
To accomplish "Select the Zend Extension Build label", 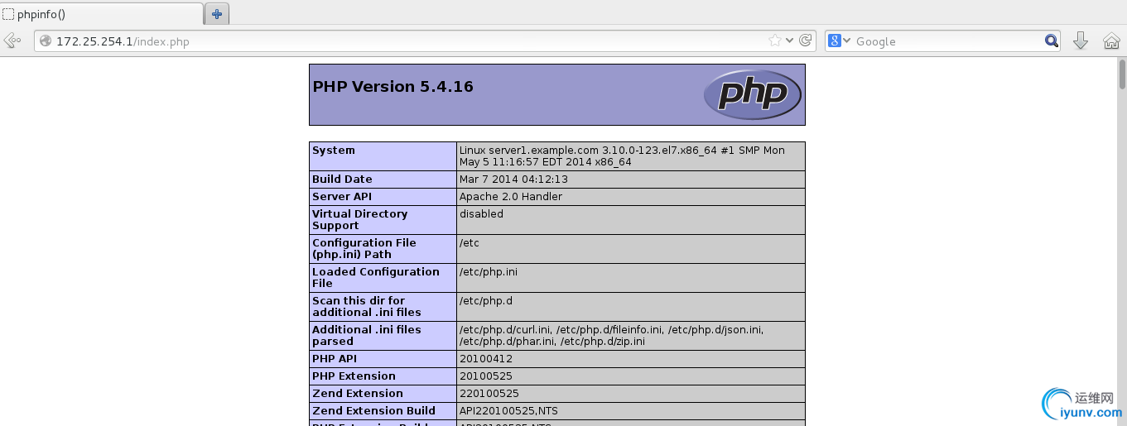I will [373, 411].
